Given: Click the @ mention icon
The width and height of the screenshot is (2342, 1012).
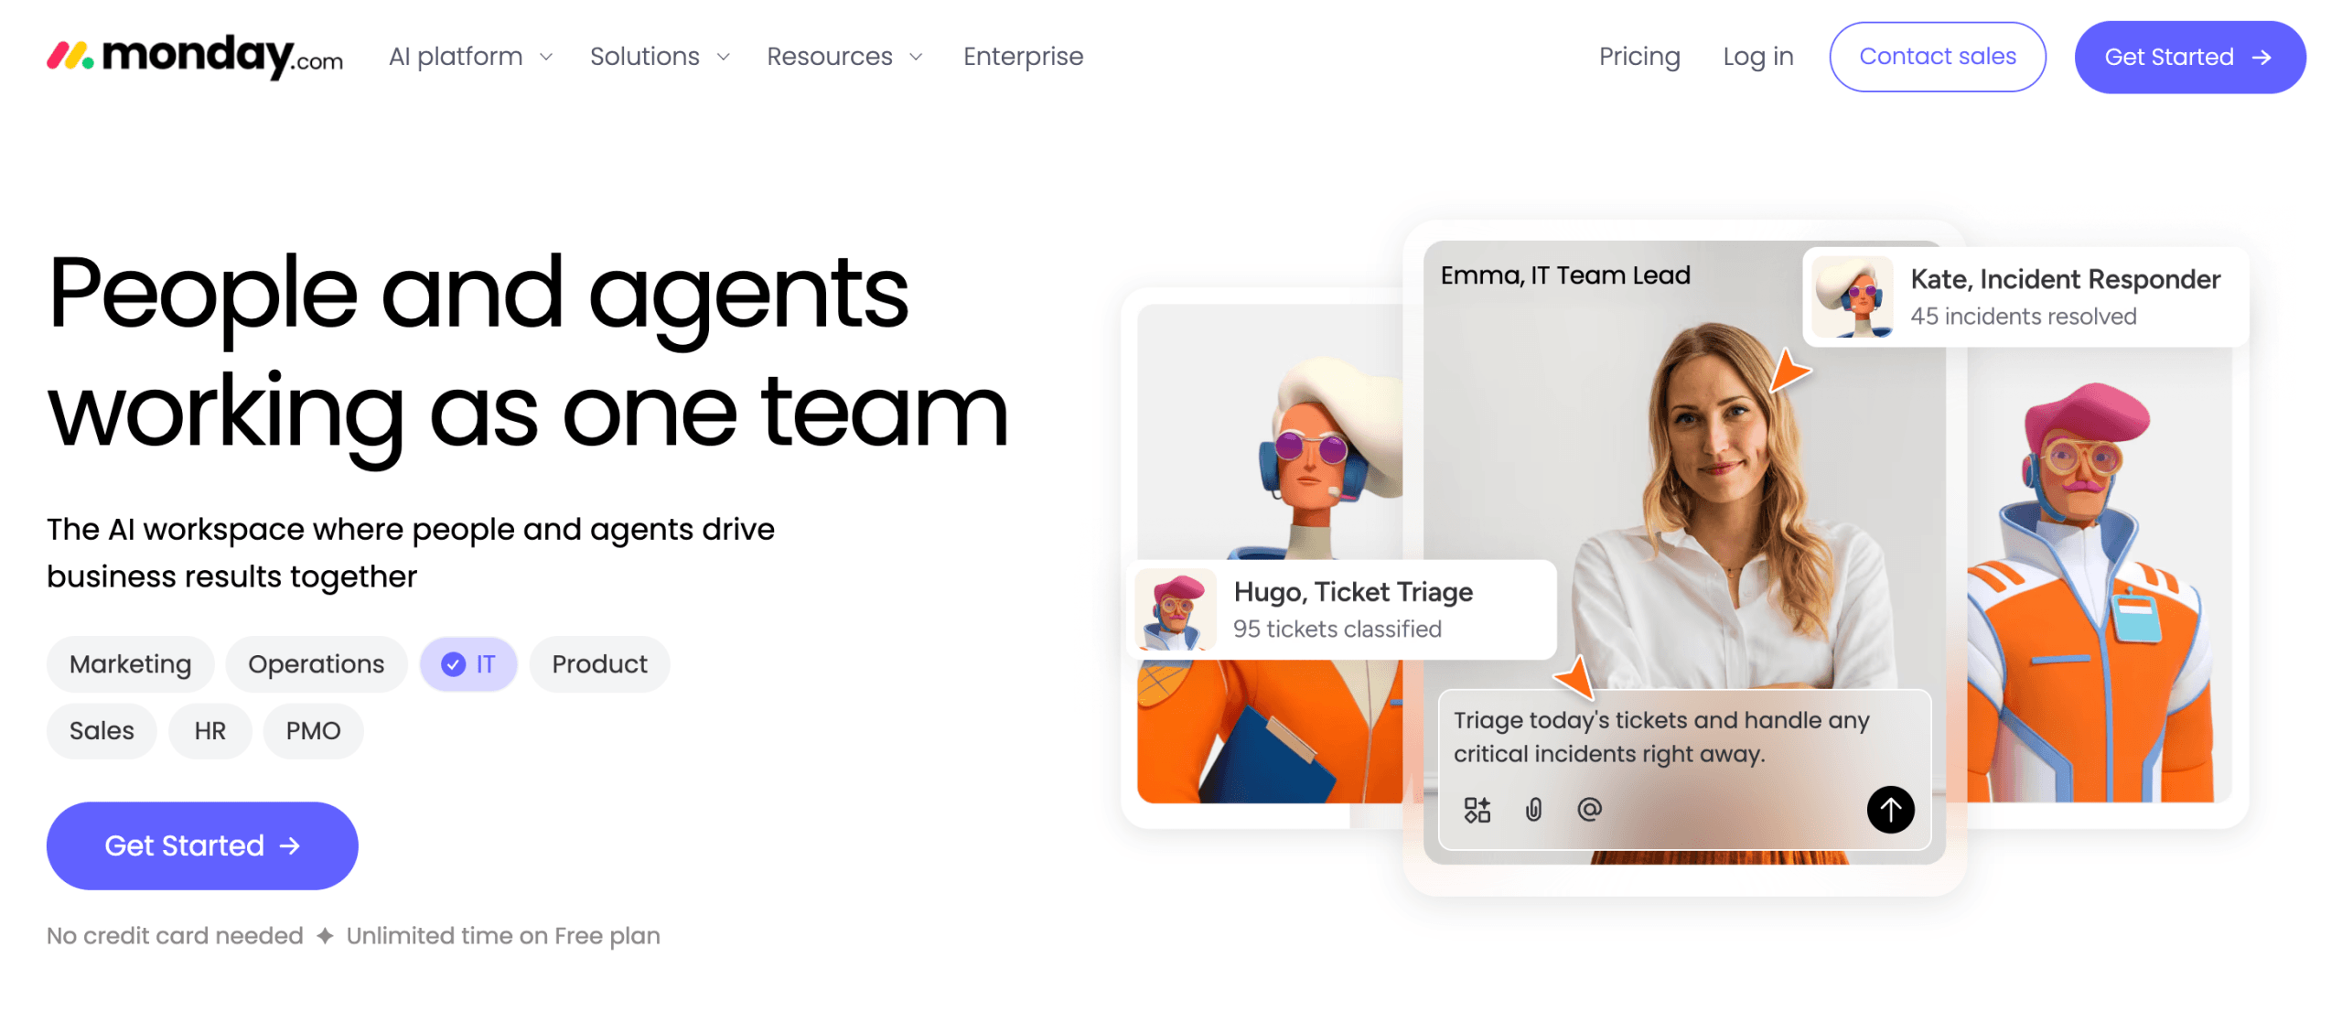Looking at the screenshot, I should pos(1589,809).
